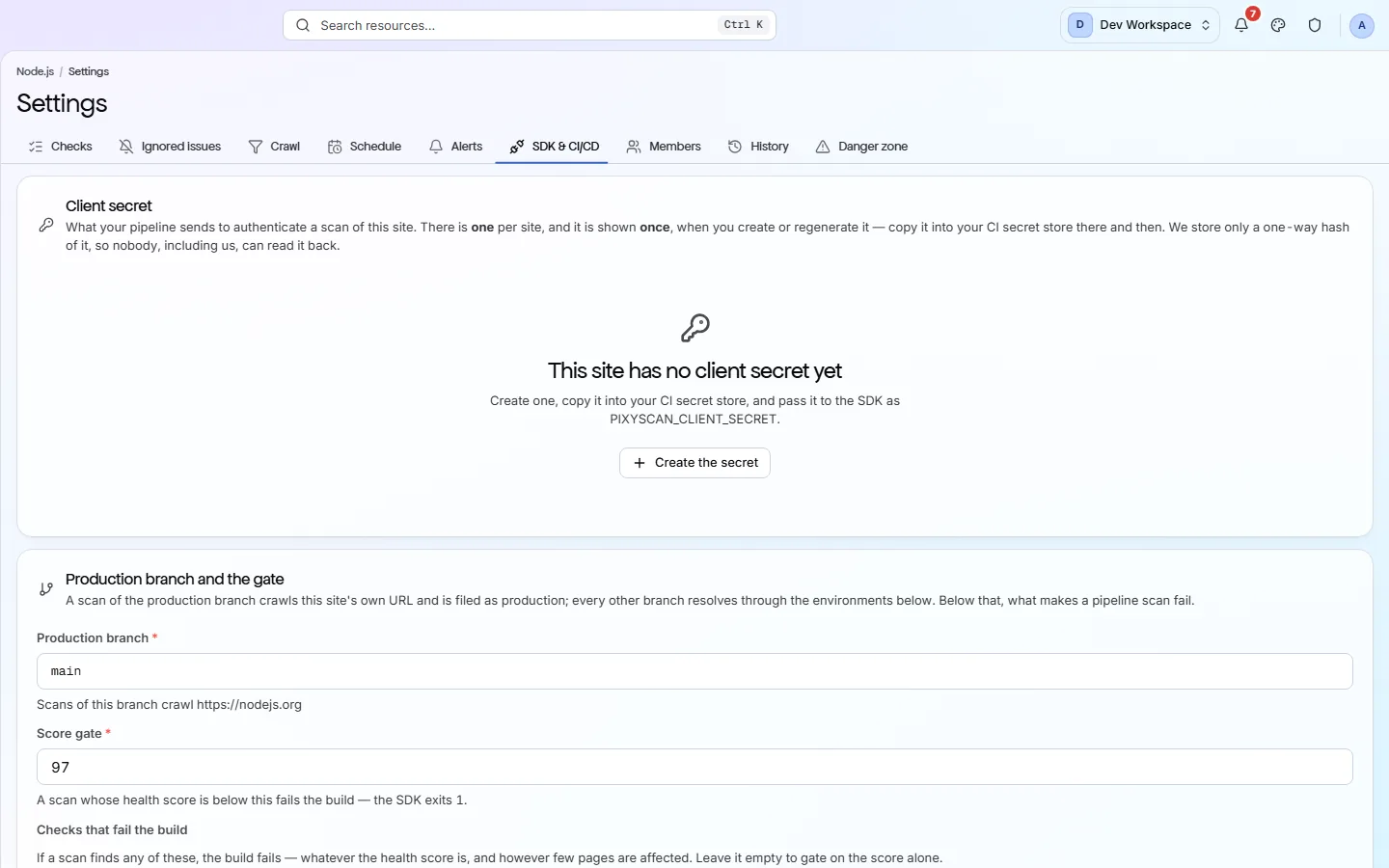Image resolution: width=1389 pixels, height=868 pixels.
Task: Click the shield icon in header
Action: click(x=1315, y=25)
